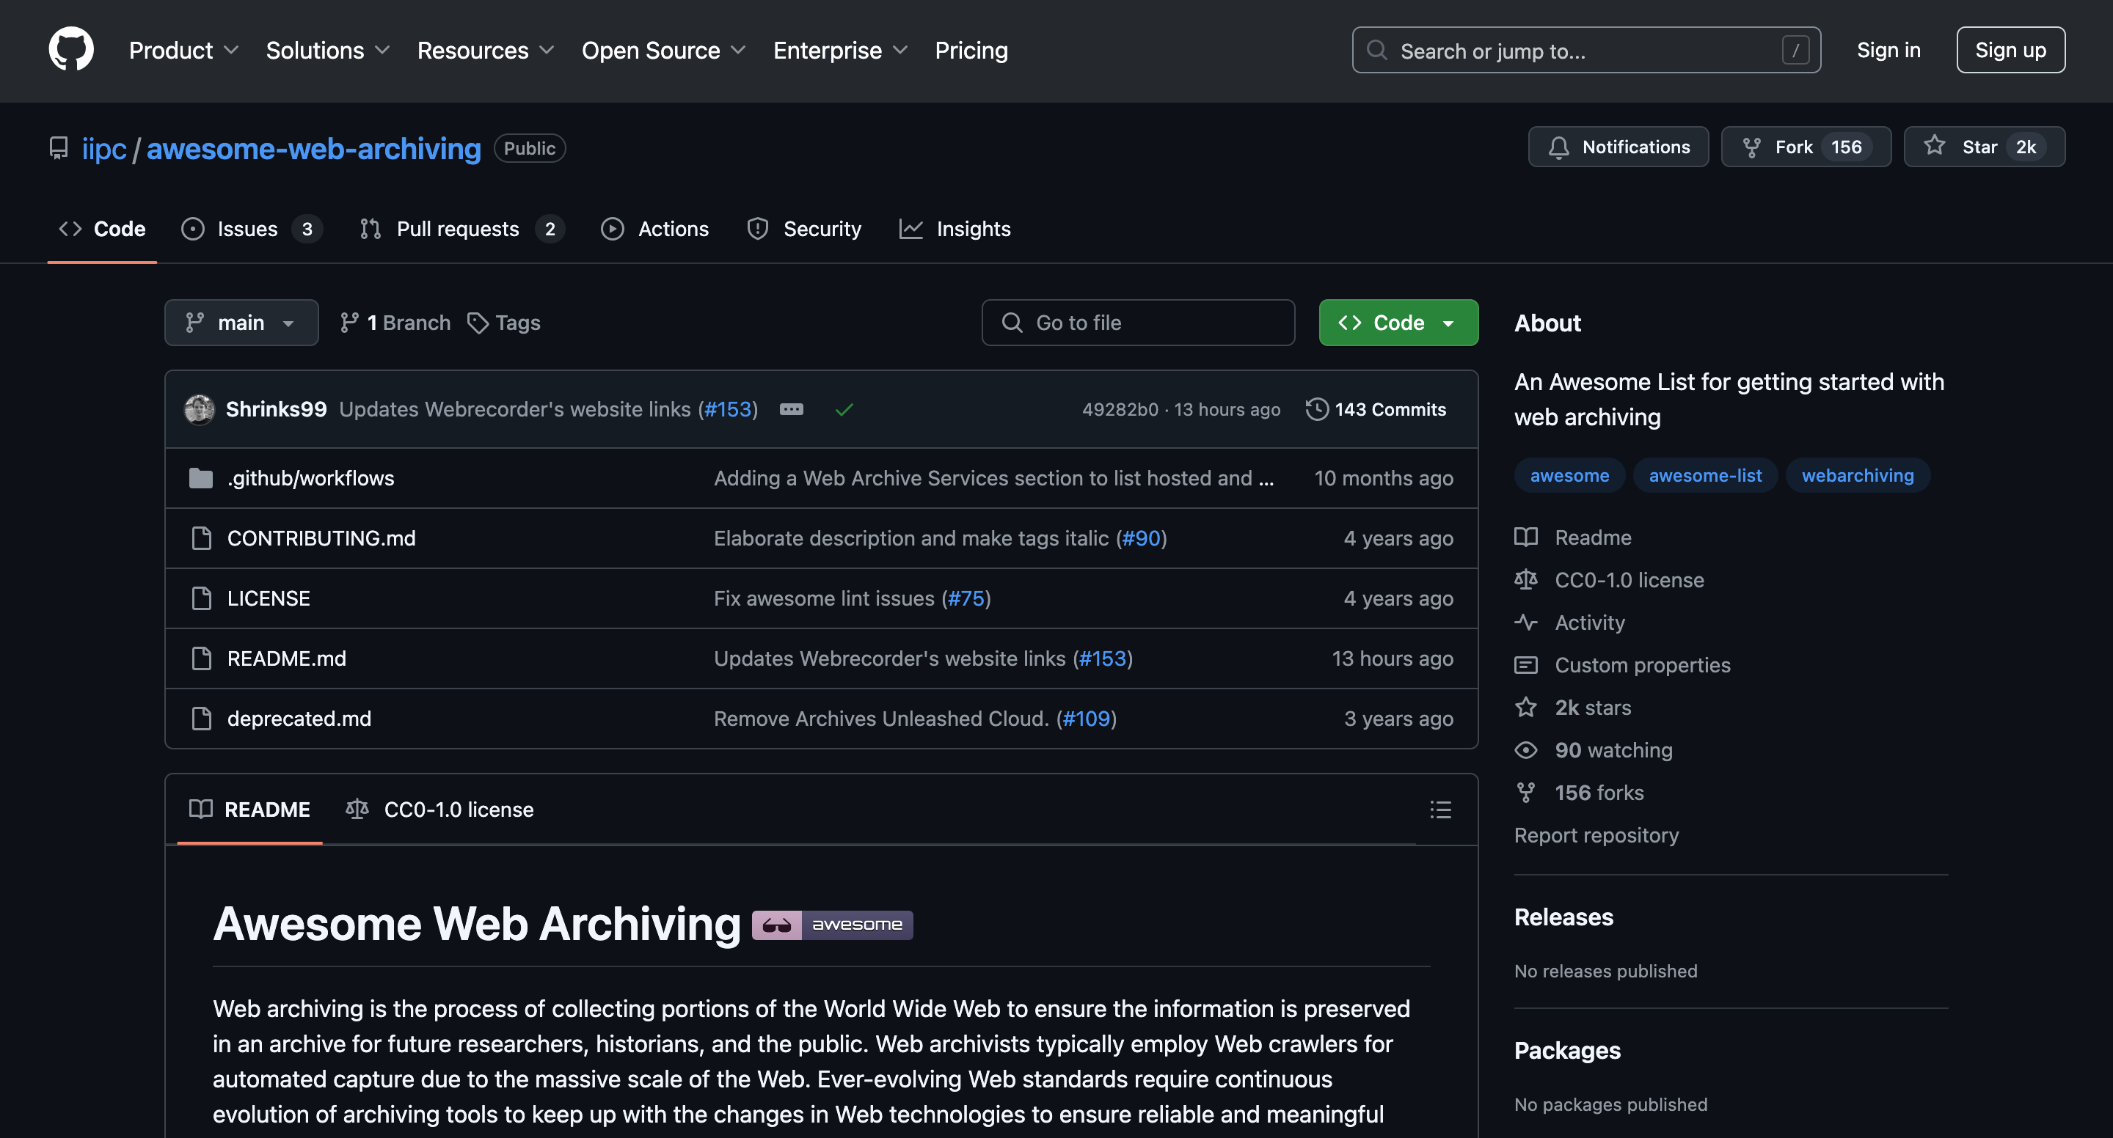2113x1138 pixels.
Task: Open the Insights tab
Action: point(955,229)
